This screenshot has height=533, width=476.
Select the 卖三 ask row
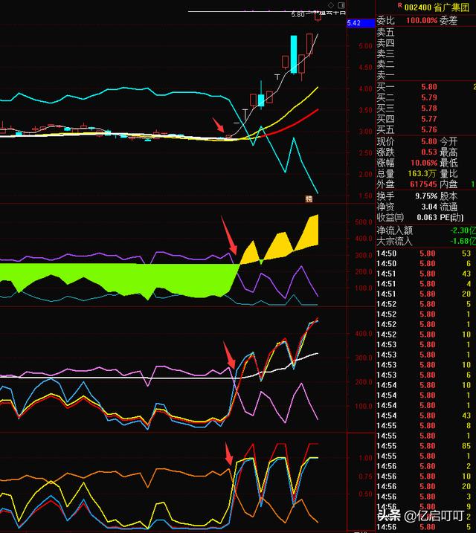coord(425,54)
